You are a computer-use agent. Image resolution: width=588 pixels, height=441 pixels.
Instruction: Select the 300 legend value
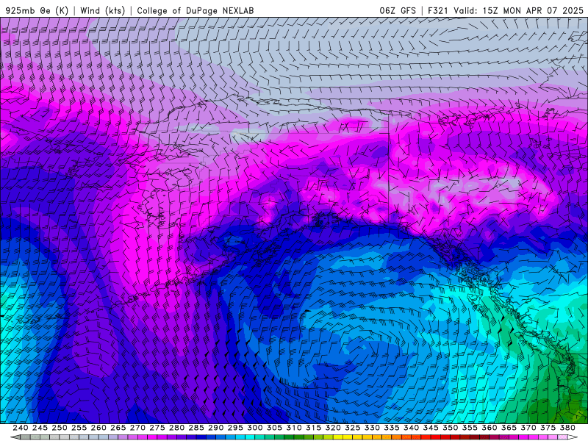(254, 428)
